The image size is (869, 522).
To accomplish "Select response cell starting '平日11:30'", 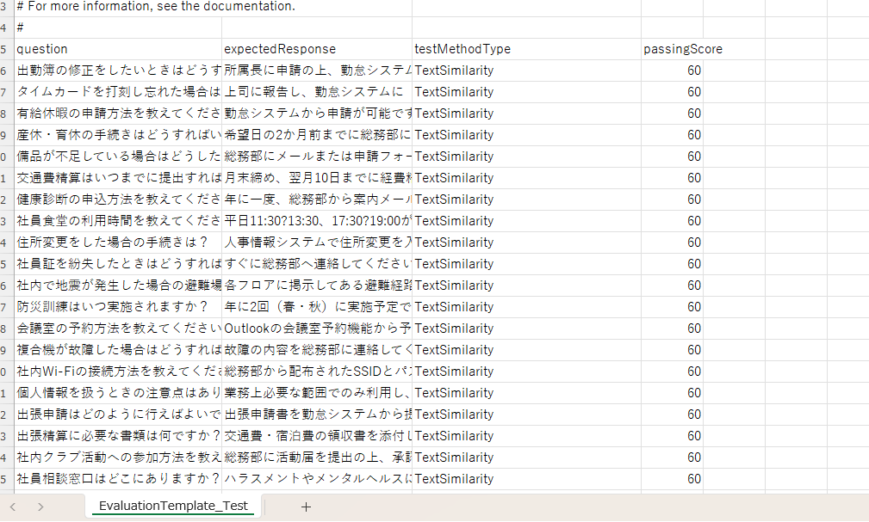I will click(x=317, y=221).
